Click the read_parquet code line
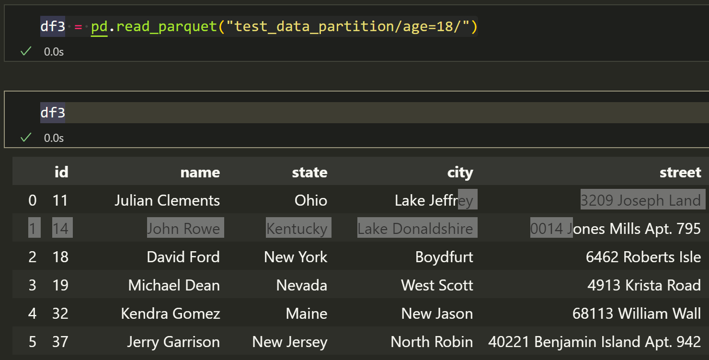 point(259,26)
